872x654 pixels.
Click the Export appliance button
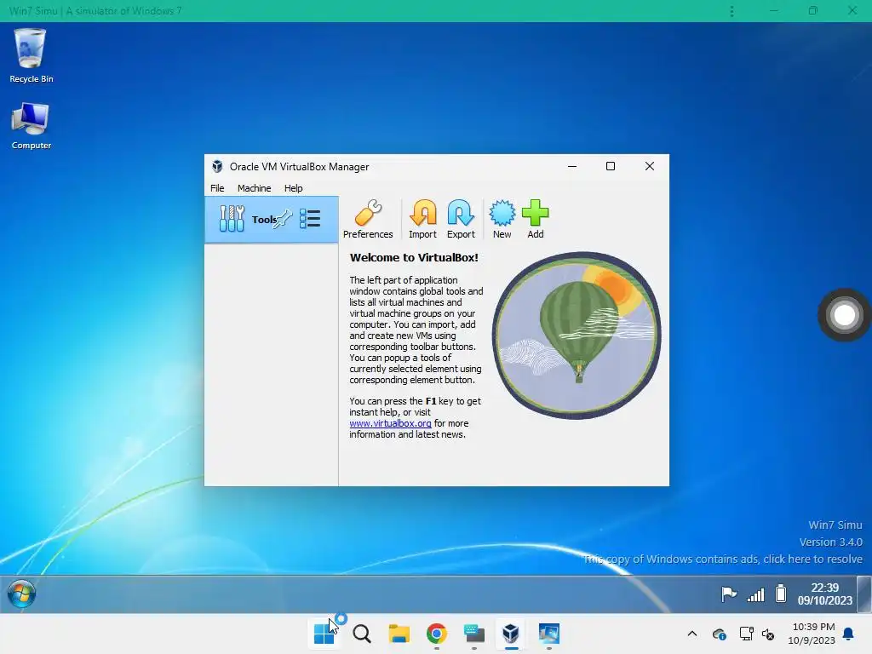pyautogui.click(x=461, y=219)
